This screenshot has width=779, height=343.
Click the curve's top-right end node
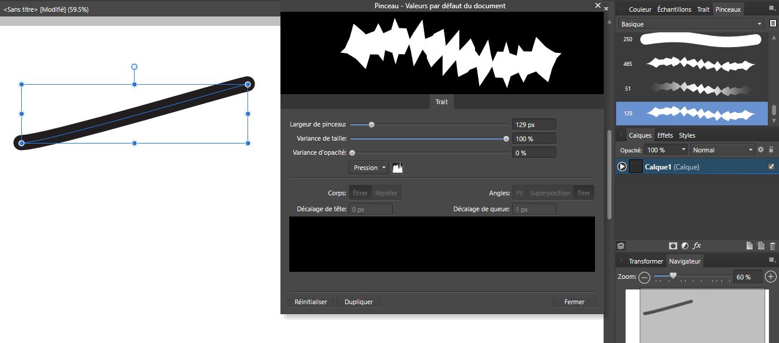tap(248, 85)
